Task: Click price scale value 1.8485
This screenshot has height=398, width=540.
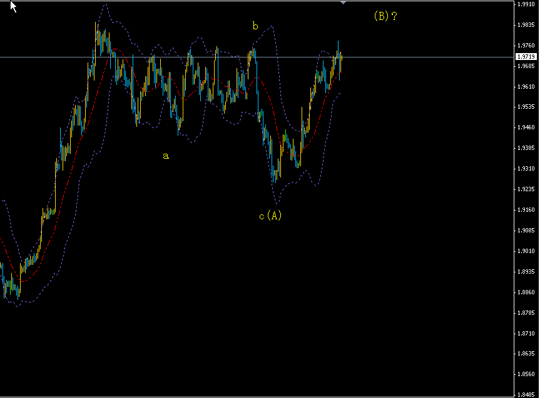Action: 526,394
